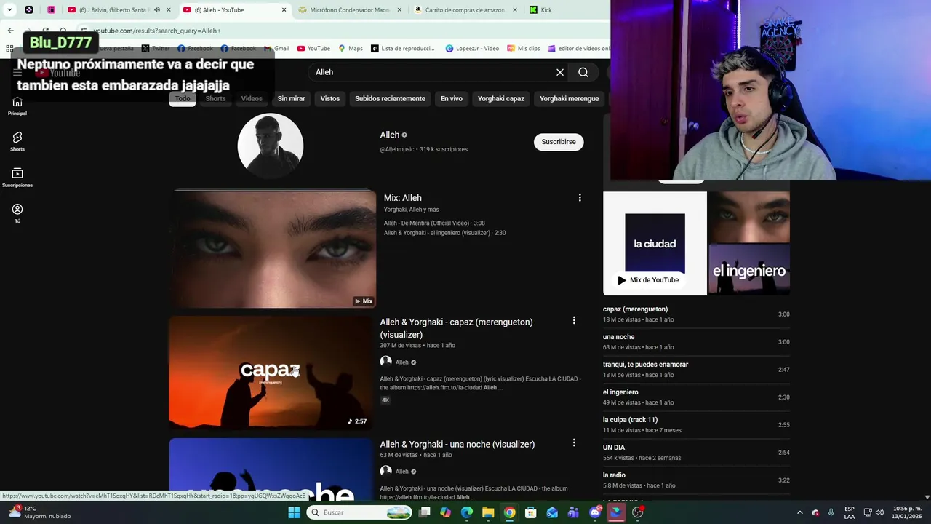Switch to the Carrito de compras de amazon tab
Screen dimensions: 931x524
click(x=465, y=10)
